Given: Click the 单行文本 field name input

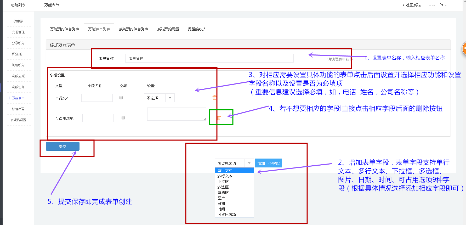Looking at the screenshot, I should pos(97,98).
